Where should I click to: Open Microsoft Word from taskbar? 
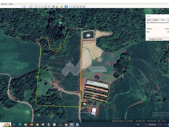pos(77,125)
